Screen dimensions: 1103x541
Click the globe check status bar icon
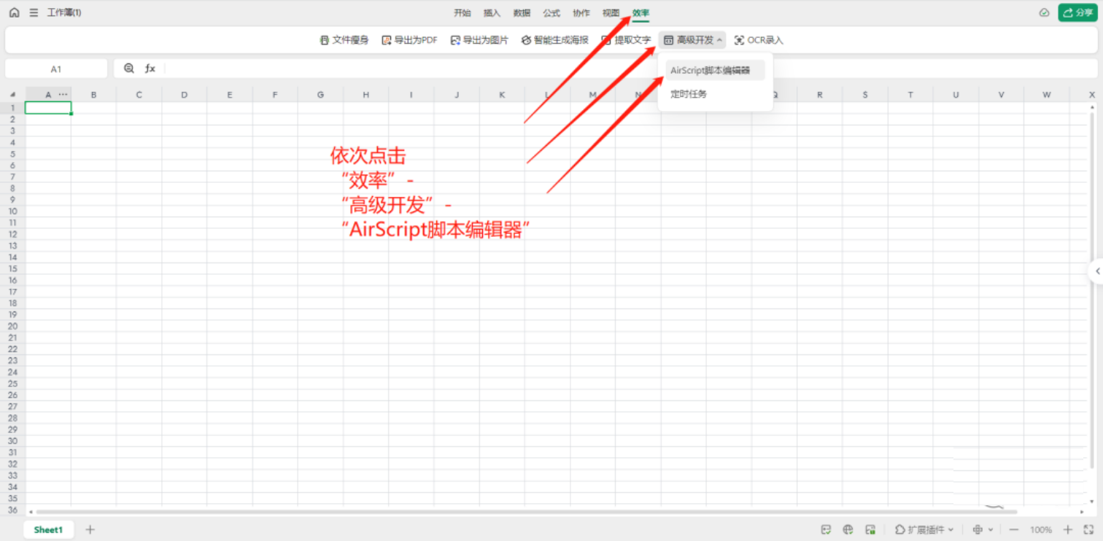pyautogui.click(x=848, y=530)
